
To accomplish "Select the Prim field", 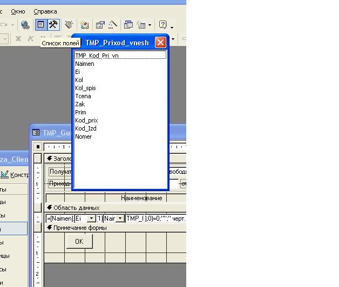I will point(120,112).
